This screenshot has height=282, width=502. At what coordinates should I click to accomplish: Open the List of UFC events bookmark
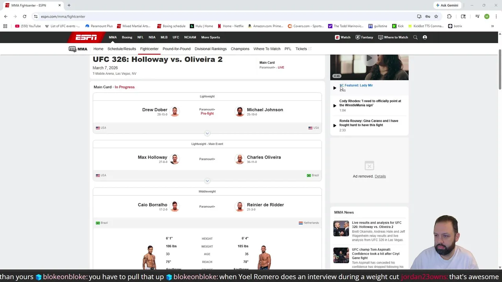pyautogui.click(x=63, y=26)
